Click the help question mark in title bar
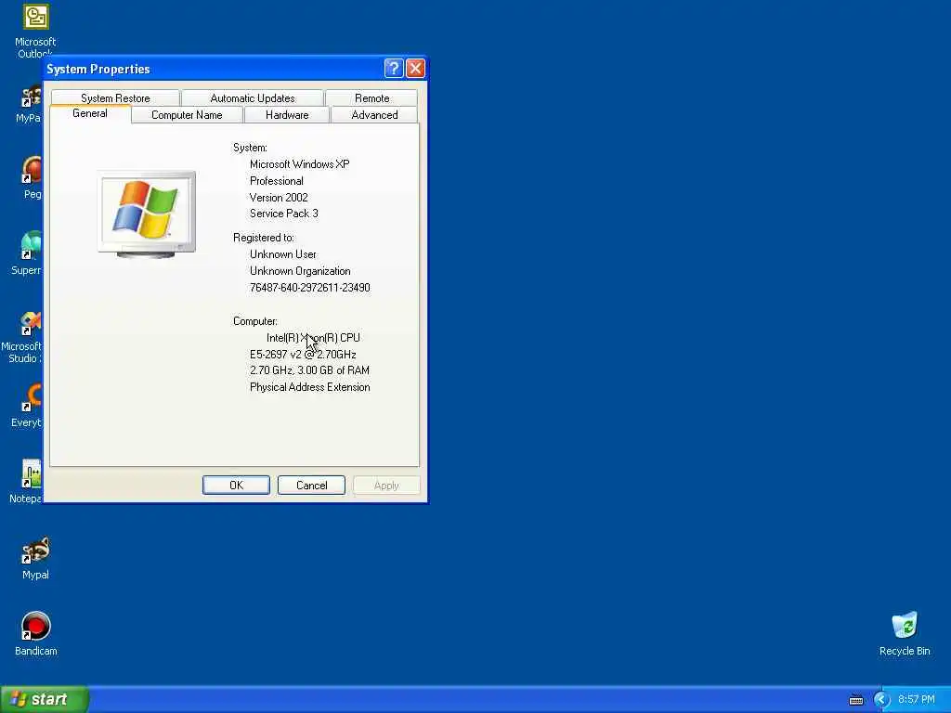Viewport: 951px width, 713px height. 394,68
